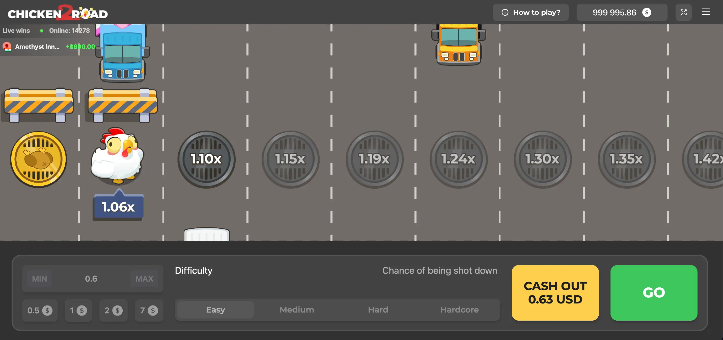Click the 1.10x manhole multiplier
Image resolution: width=723 pixels, height=340 pixels.
pyautogui.click(x=206, y=159)
